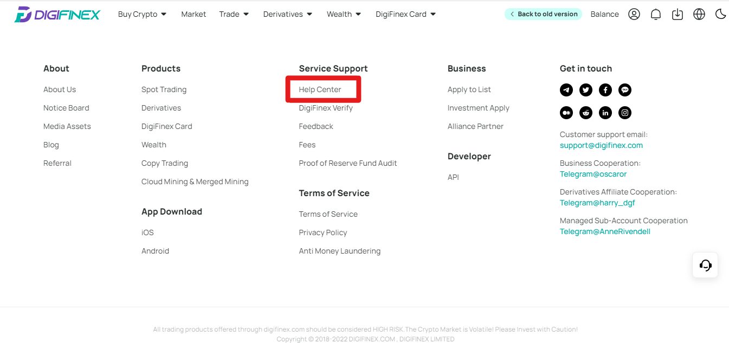Click the DigiFinex logo
The image size is (729, 343).
click(57, 14)
